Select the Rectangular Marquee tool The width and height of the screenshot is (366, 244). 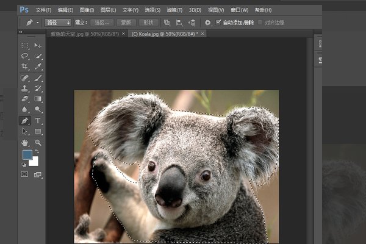pos(25,46)
